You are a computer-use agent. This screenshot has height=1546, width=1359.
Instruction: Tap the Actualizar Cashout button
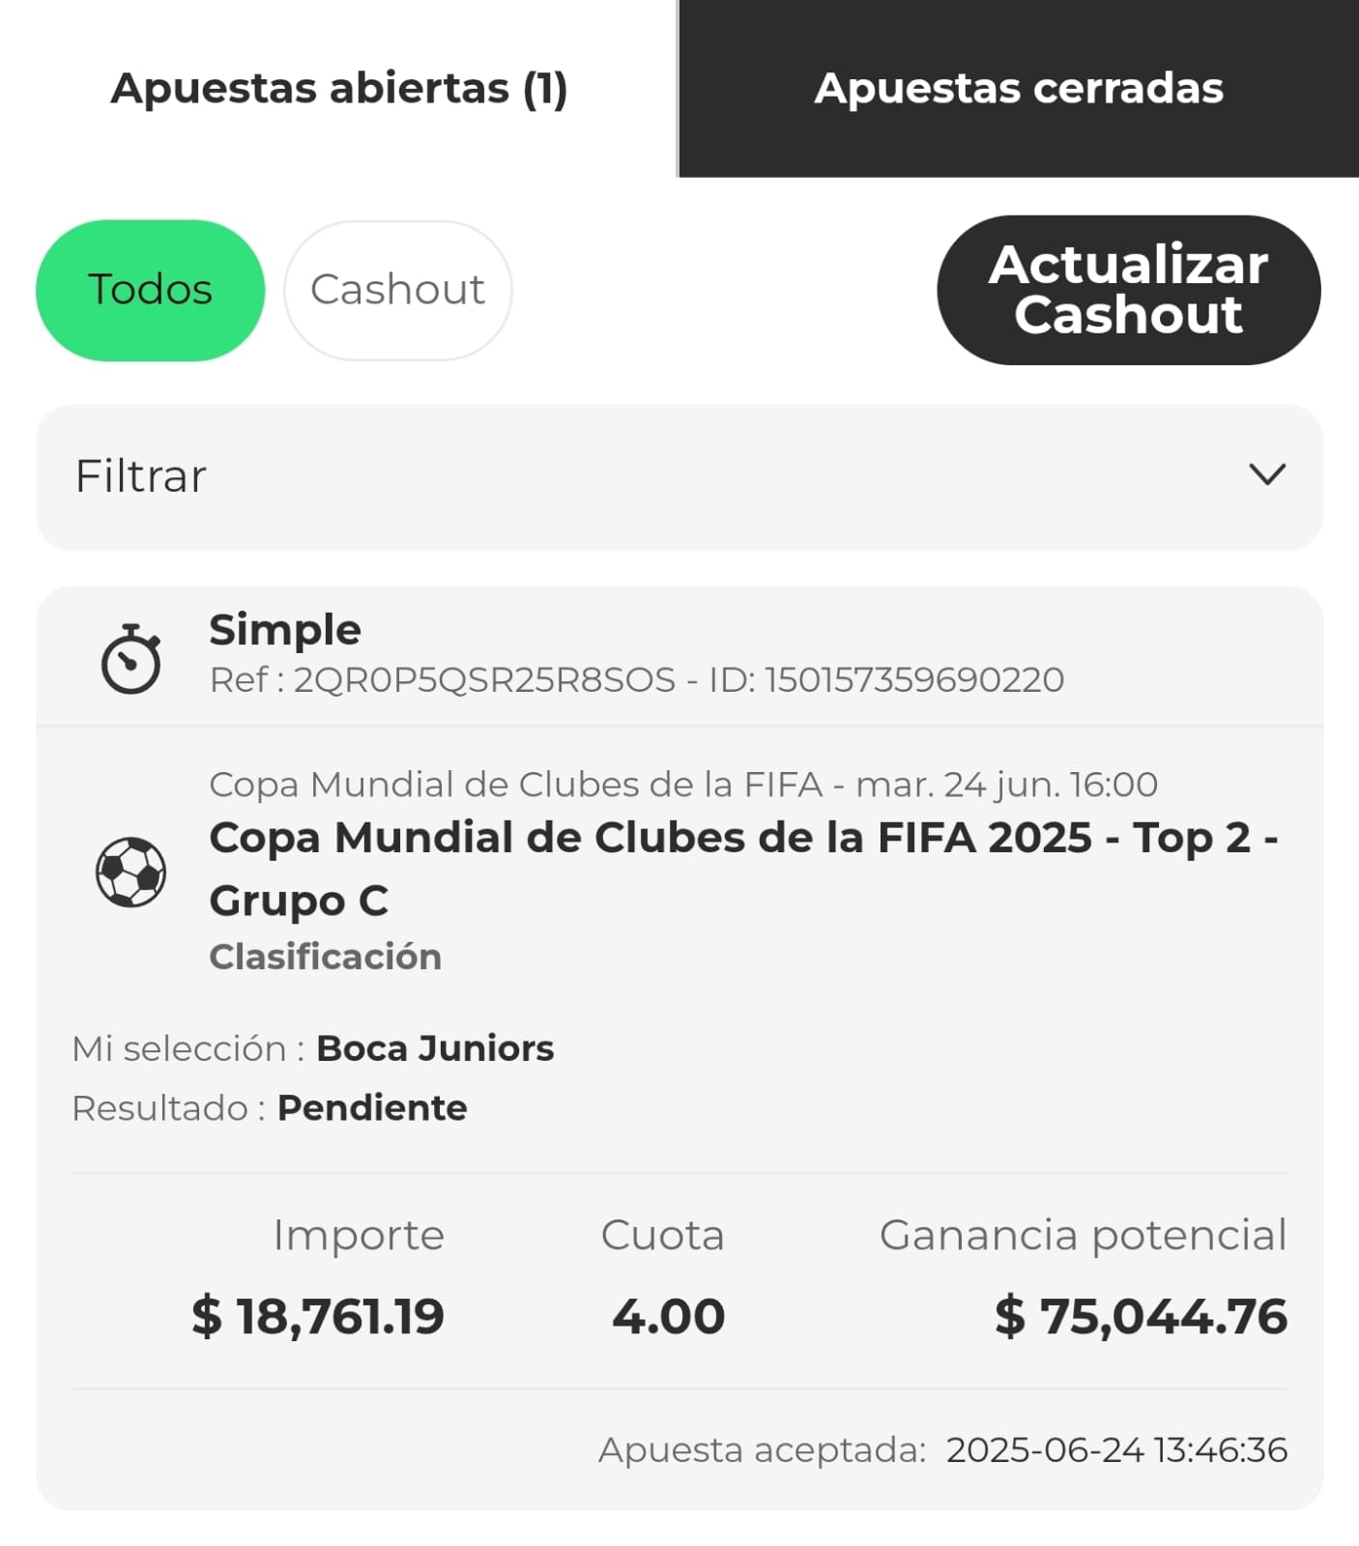point(1128,290)
